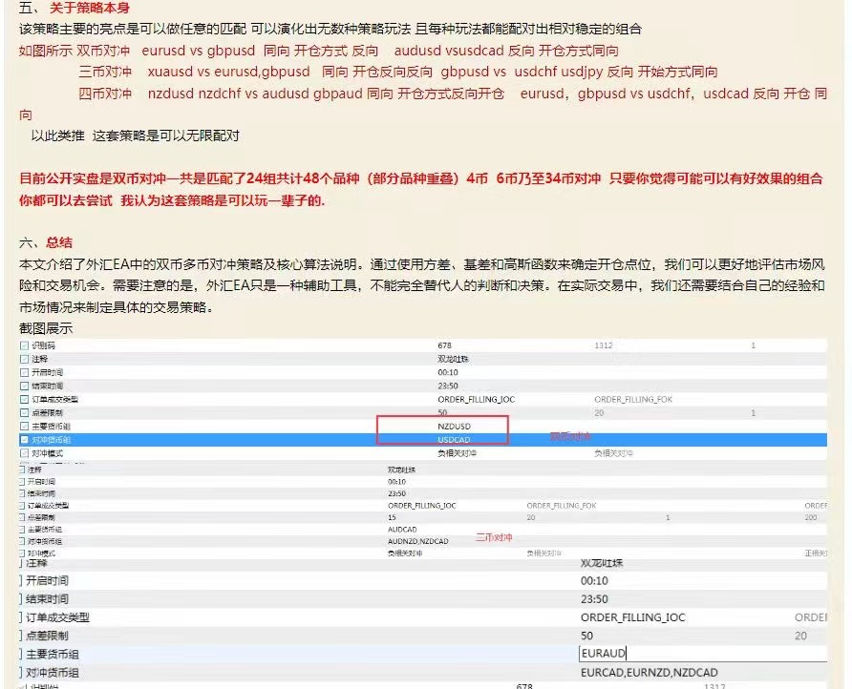This screenshot has height=689, width=852.
Task: Select the USDCAD value in the highlighted row
Action: click(x=454, y=440)
